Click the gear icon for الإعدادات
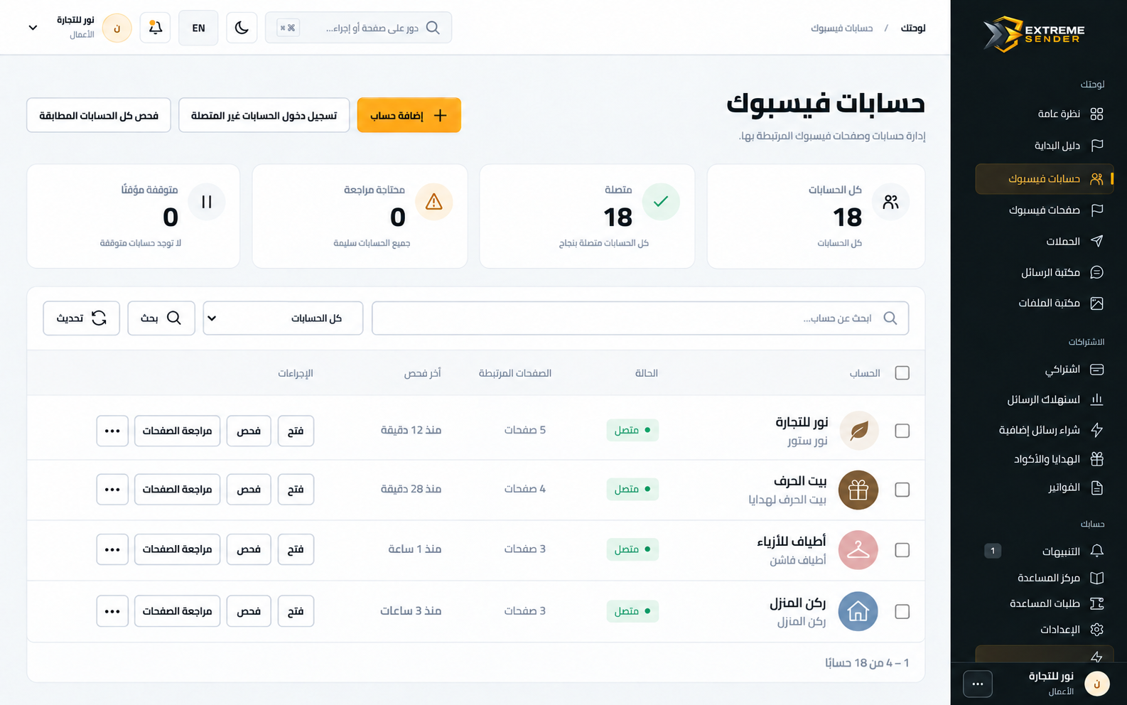The height and width of the screenshot is (705, 1127). pyautogui.click(x=1096, y=630)
